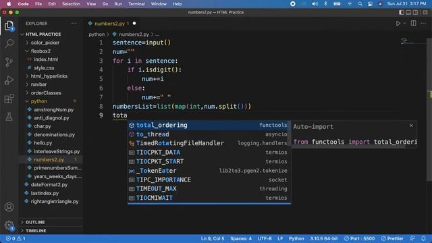Select TimedRotatingFileHandler suggestion
432x243 pixels.
[209, 143]
